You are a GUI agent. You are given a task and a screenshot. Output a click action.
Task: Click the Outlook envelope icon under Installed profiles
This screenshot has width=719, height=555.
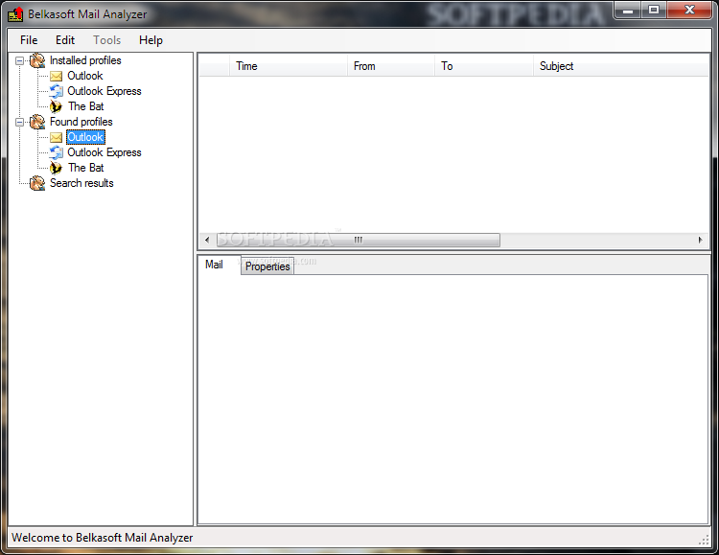click(x=56, y=76)
